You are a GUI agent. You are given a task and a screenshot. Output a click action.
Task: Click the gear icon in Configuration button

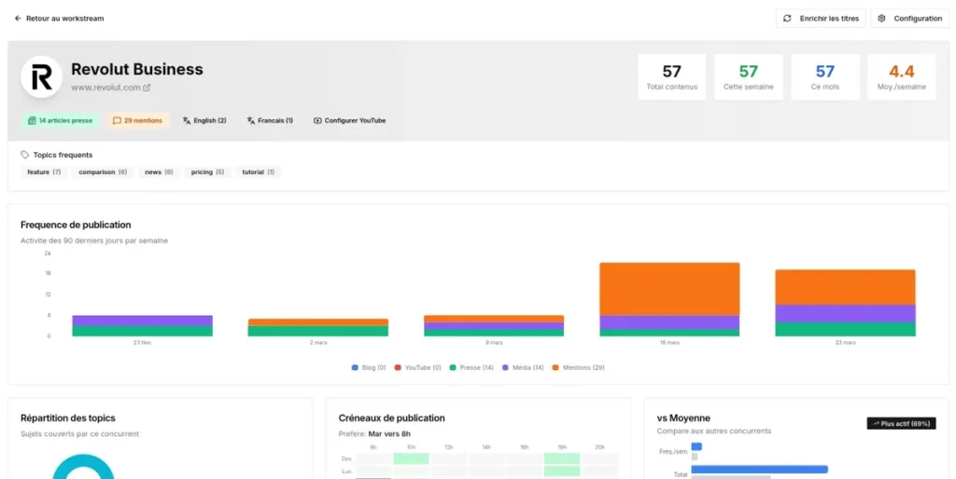881,19
